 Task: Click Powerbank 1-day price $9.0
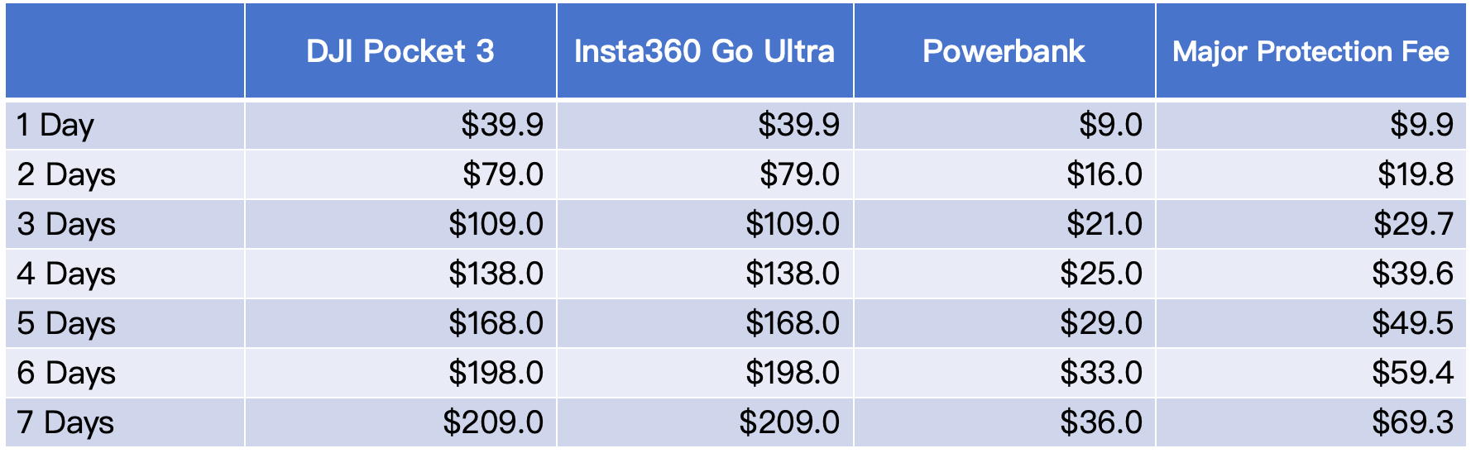click(1004, 125)
